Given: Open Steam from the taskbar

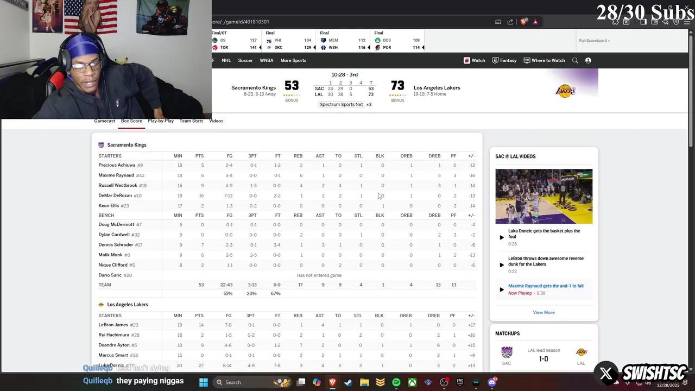Looking at the screenshot, I should point(348,382).
